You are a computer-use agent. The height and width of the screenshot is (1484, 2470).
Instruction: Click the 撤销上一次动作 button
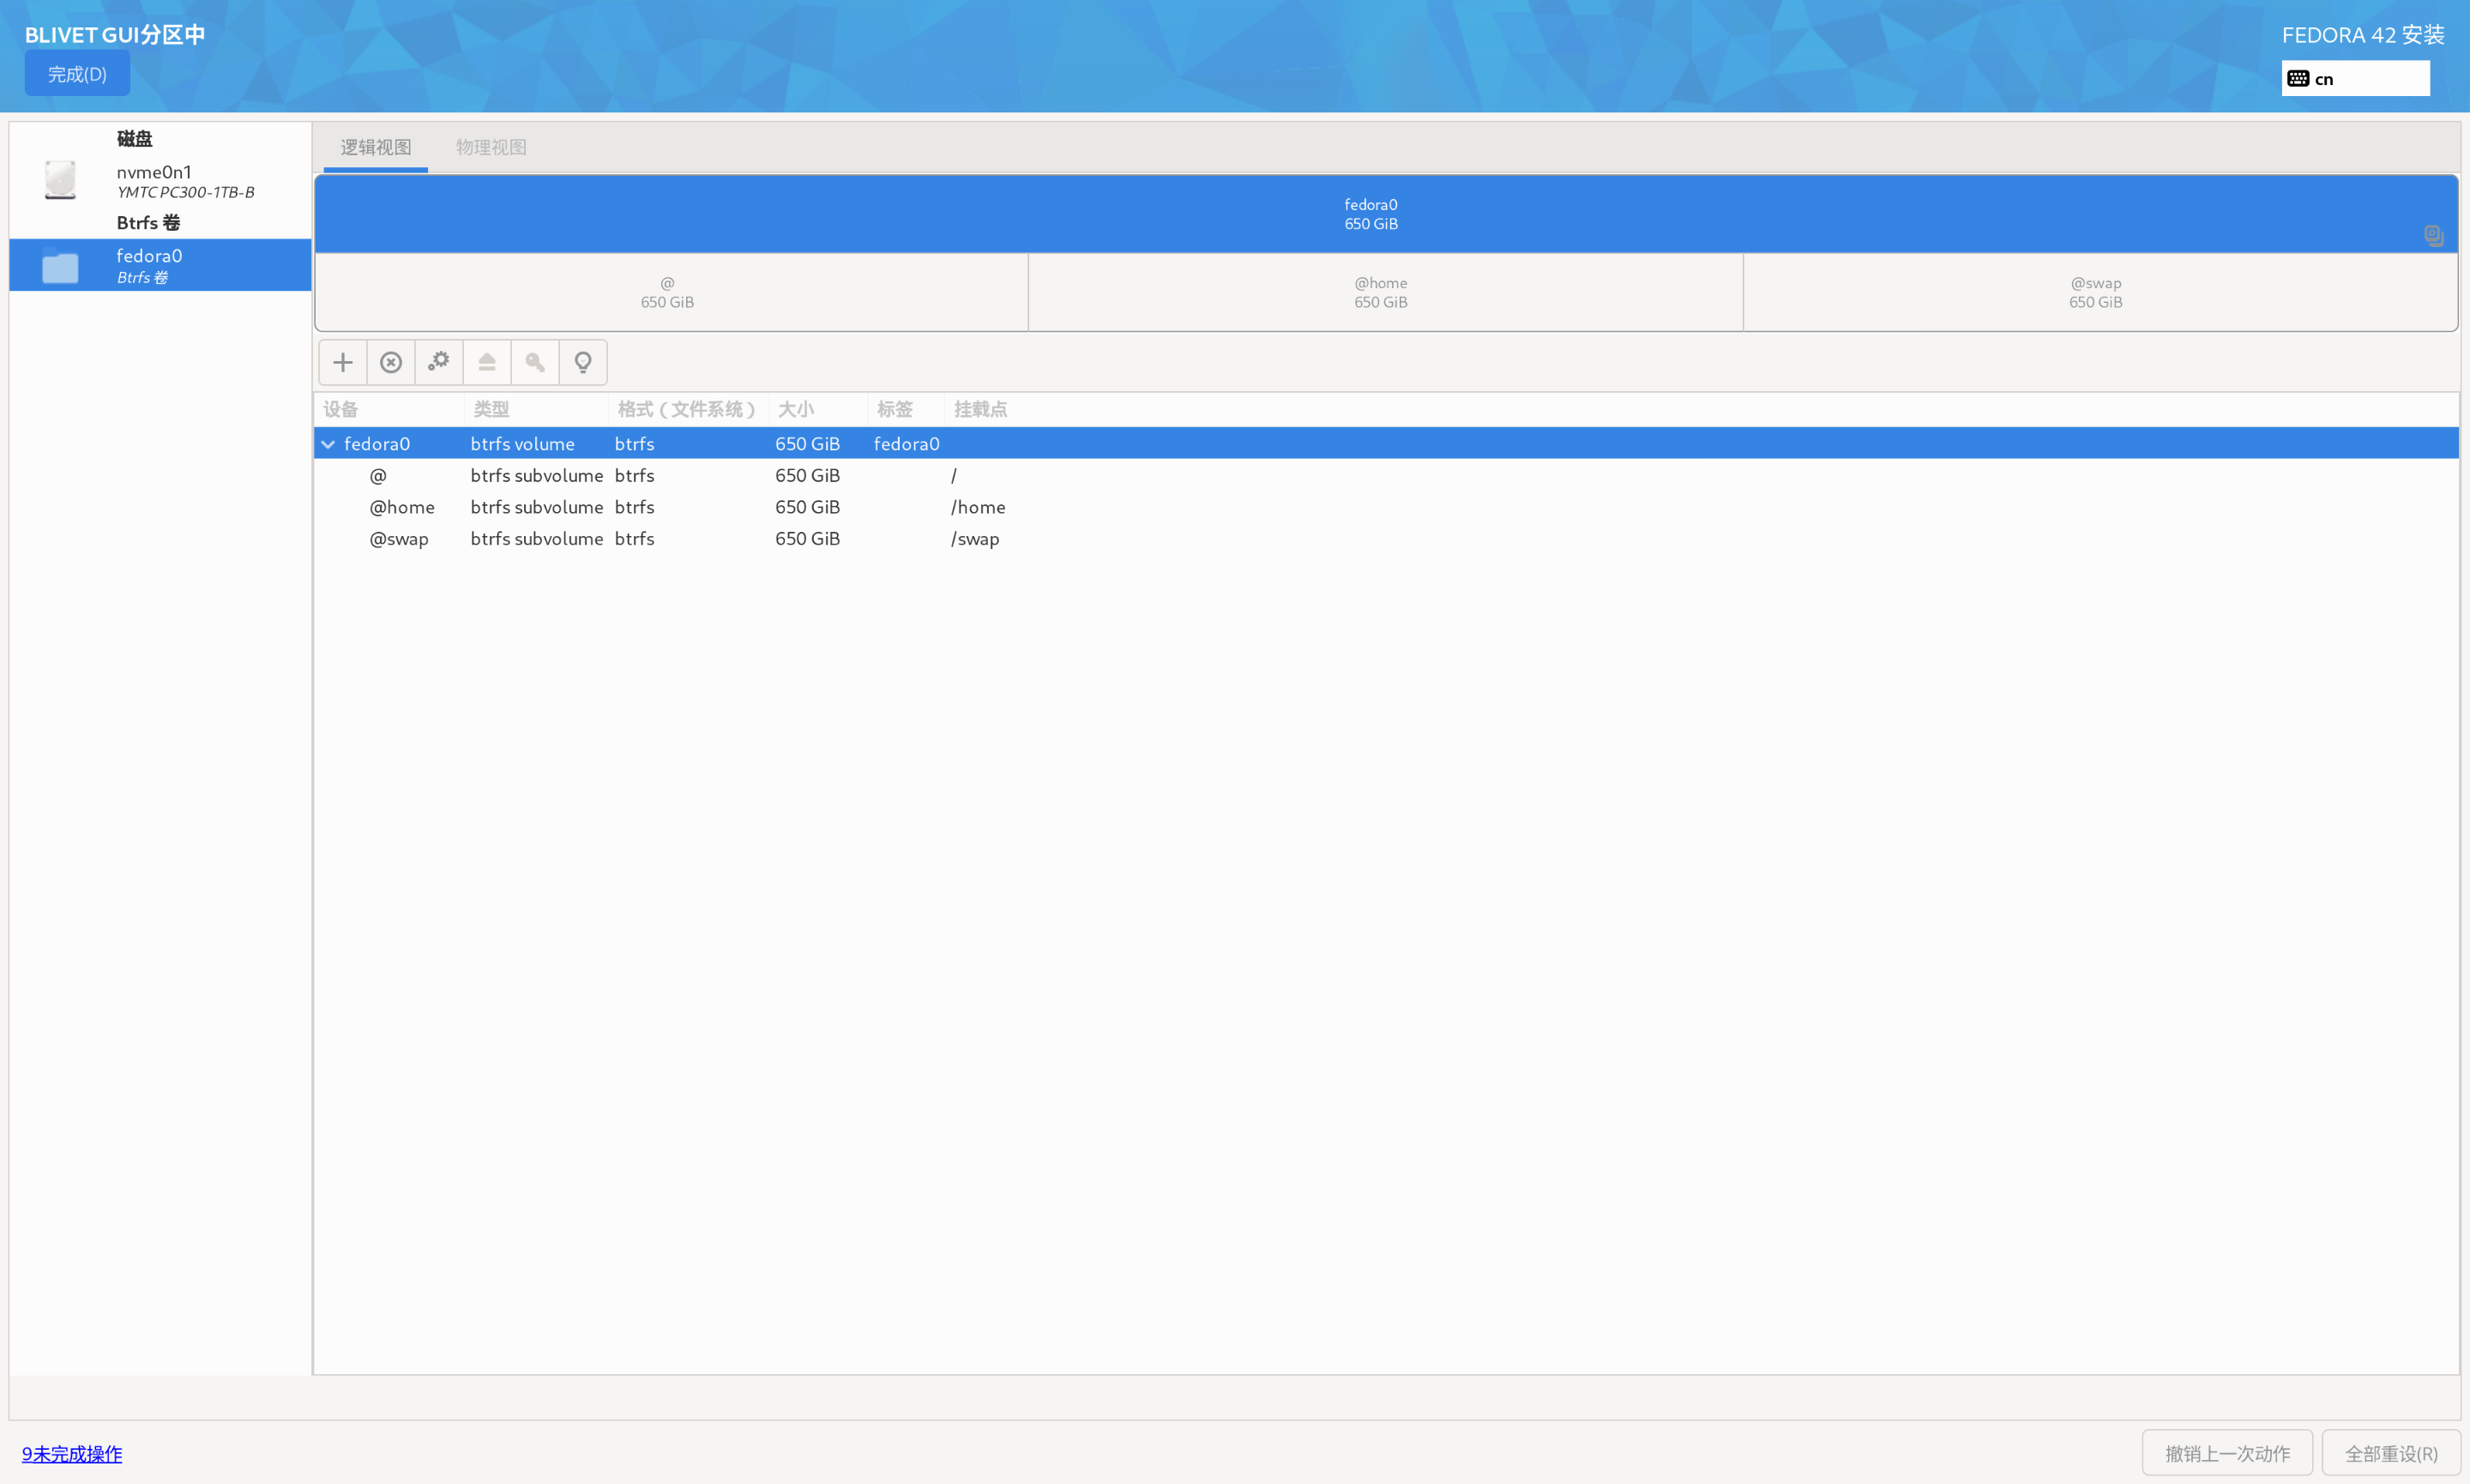point(2227,1452)
